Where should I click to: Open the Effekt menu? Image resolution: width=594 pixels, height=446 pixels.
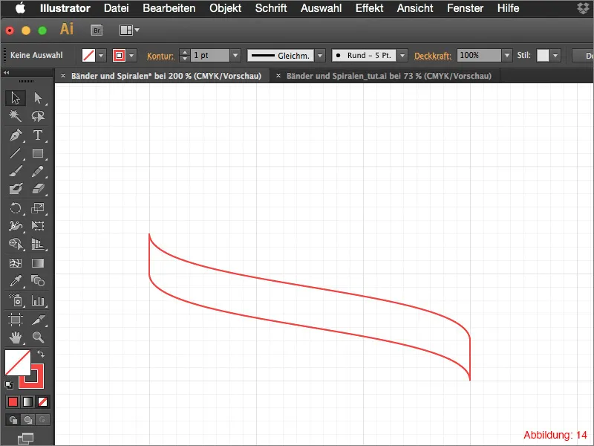(x=369, y=8)
